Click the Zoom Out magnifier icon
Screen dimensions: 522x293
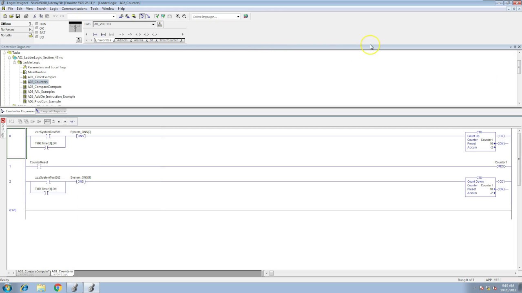click(184, 16)
